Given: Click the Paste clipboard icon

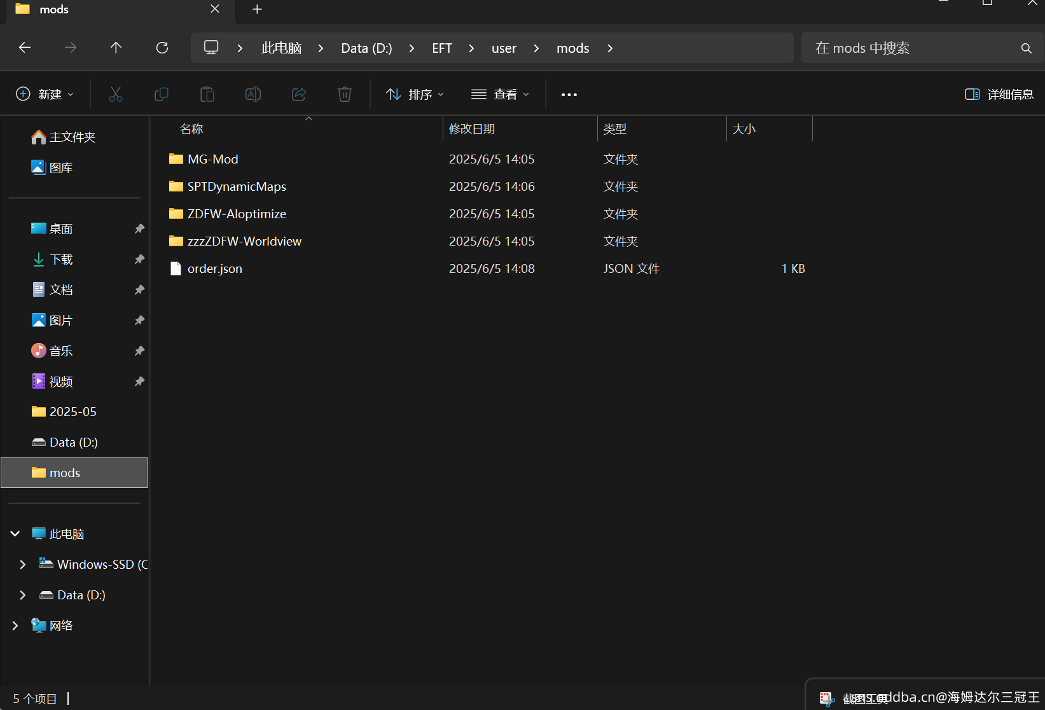Looking at the screenshot, I should coord(207,94).
